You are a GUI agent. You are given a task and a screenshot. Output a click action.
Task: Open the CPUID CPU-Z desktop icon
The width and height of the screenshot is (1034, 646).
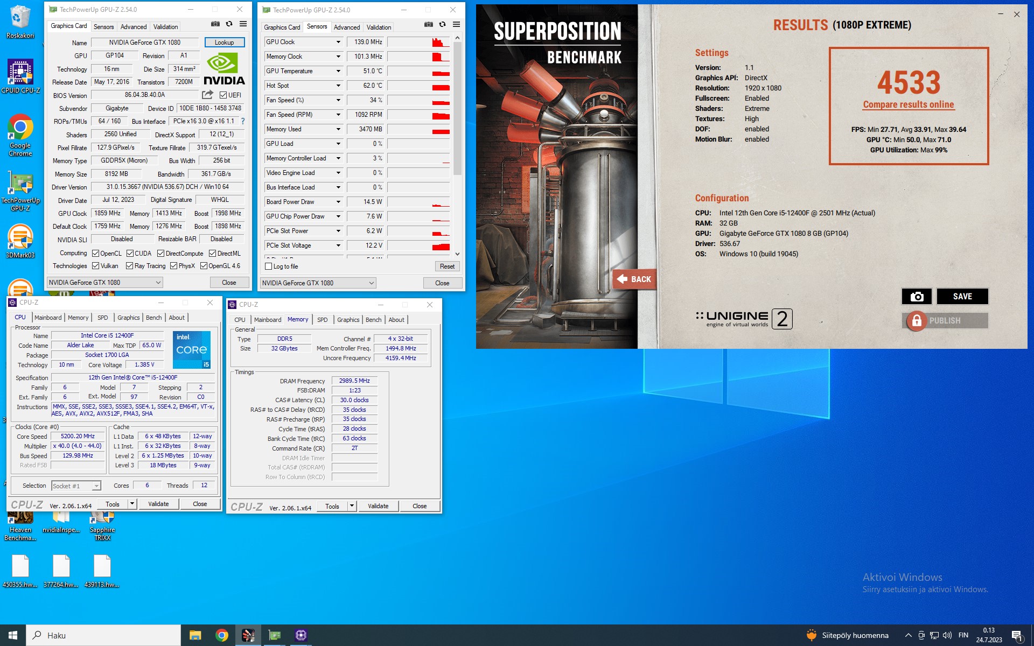[x=20, y=76]
